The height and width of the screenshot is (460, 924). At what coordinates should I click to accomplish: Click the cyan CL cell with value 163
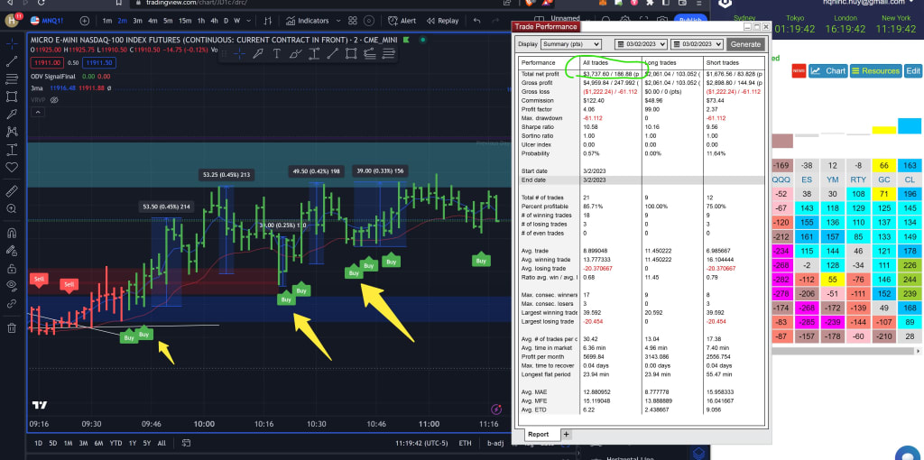coord(910,165)
